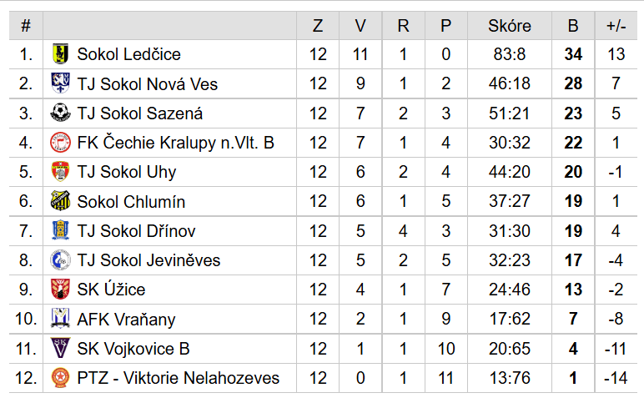
Task: Click the 83:8 score of Sokol Ledčice
Action: pos(510,54)
